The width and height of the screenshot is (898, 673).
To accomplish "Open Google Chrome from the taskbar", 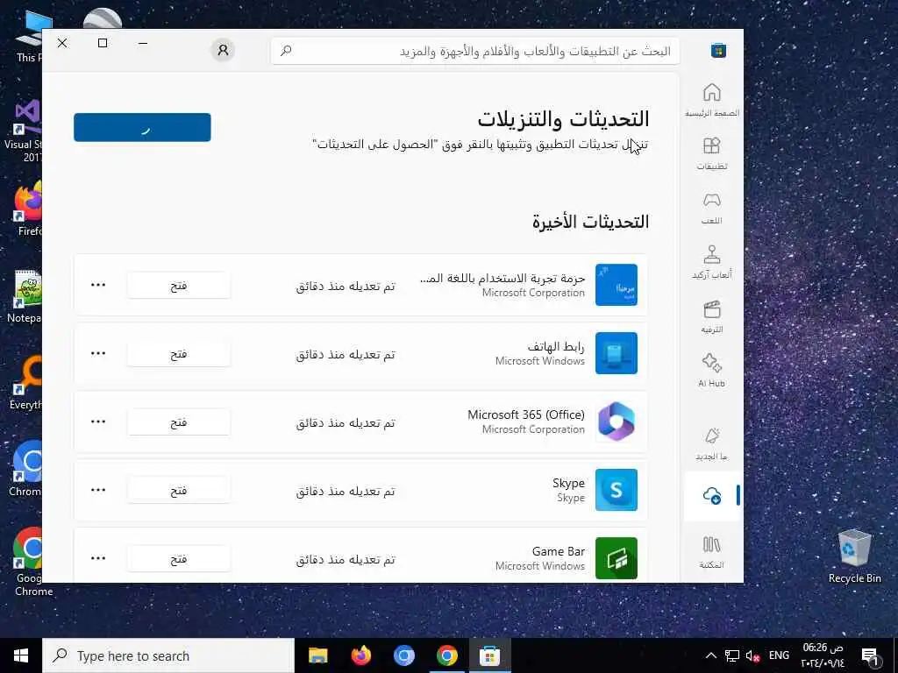I will pos(446,655).
